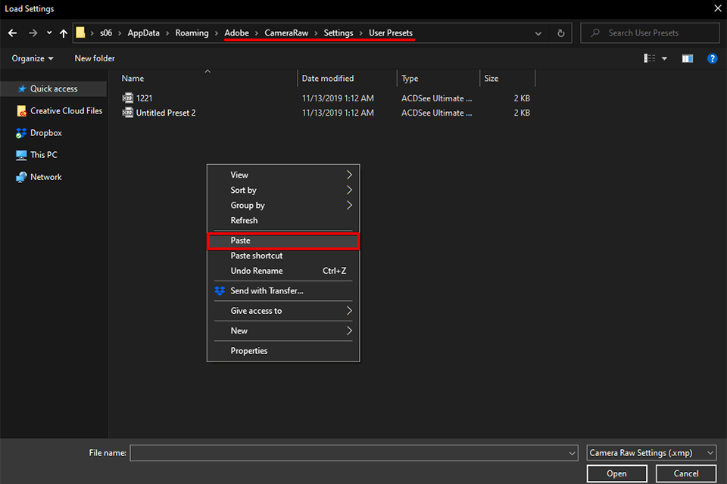
Task: Click the 1221 file's xmp icon
Action: pos(127,98)
